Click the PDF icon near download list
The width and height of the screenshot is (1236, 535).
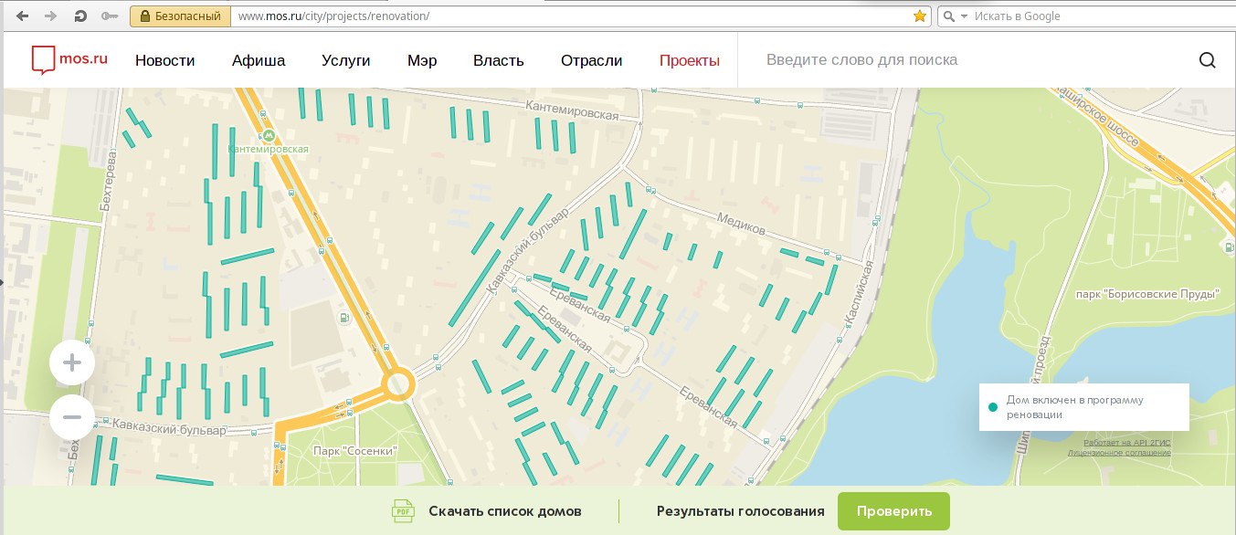[402, 511]
